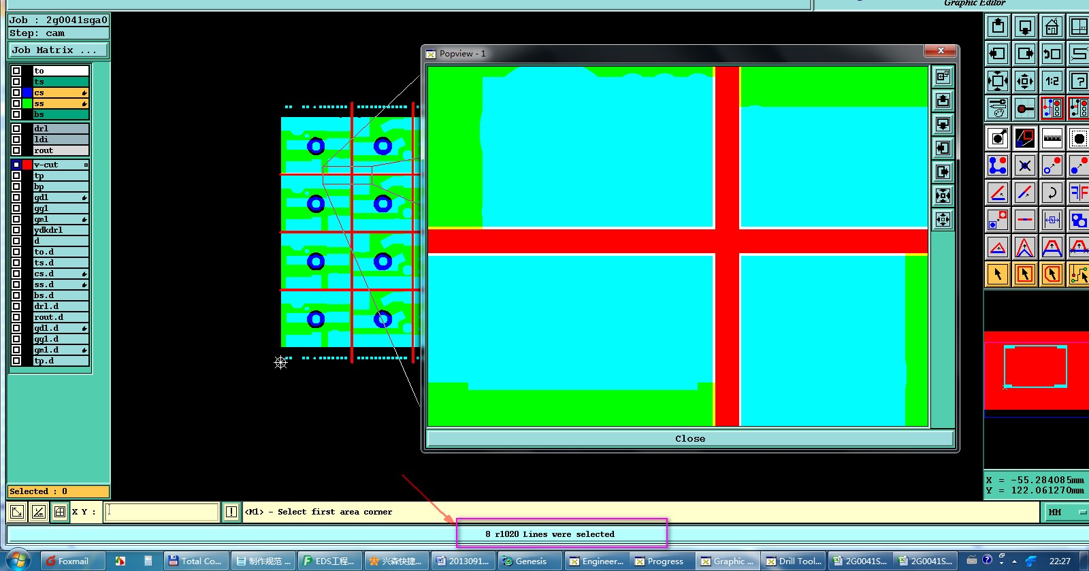Viewport: 1089px width, 571px height.
Task: Click the question mark help icon
Action: click(x=1079, y=81)
